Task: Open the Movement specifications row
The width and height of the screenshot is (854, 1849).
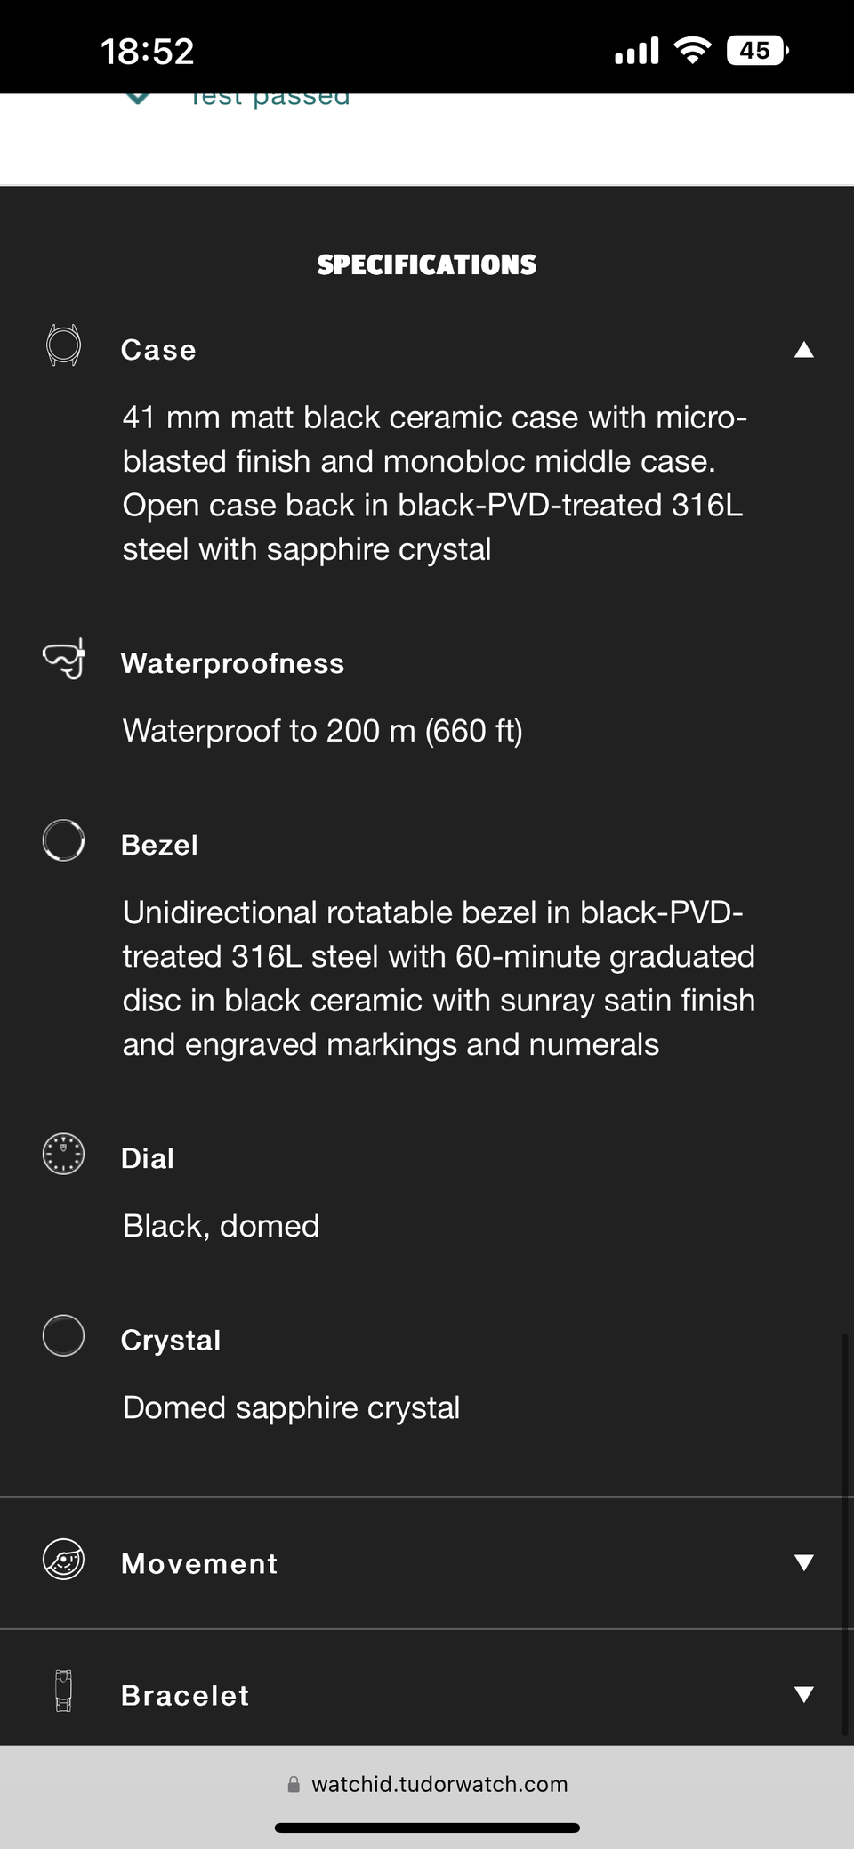Action: (x=199, y=1563)
